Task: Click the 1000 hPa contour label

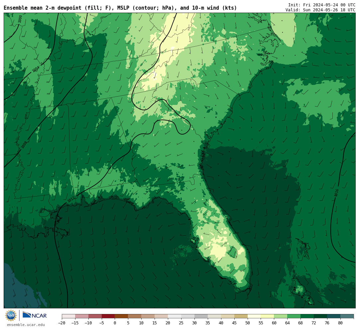Action: tap(20, 19)
